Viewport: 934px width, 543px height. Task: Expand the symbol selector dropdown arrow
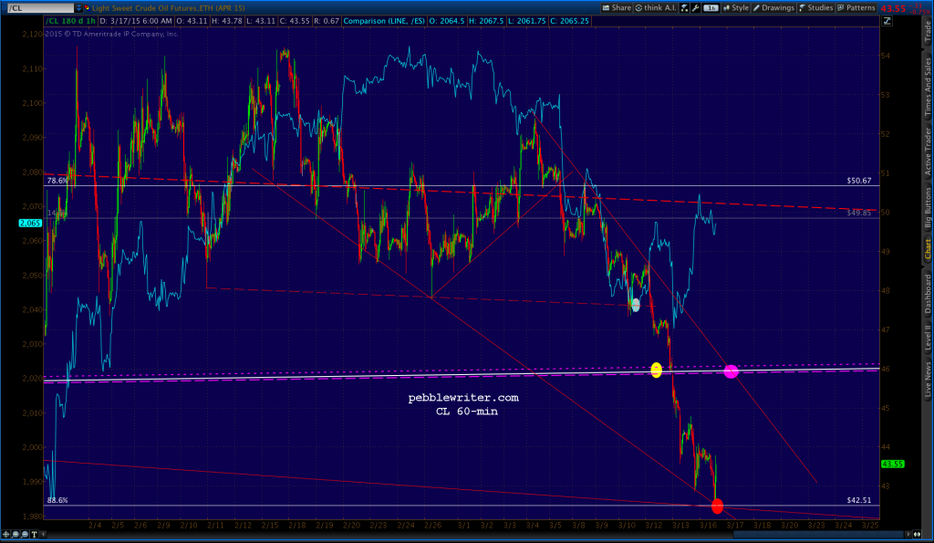pos(78,7)
